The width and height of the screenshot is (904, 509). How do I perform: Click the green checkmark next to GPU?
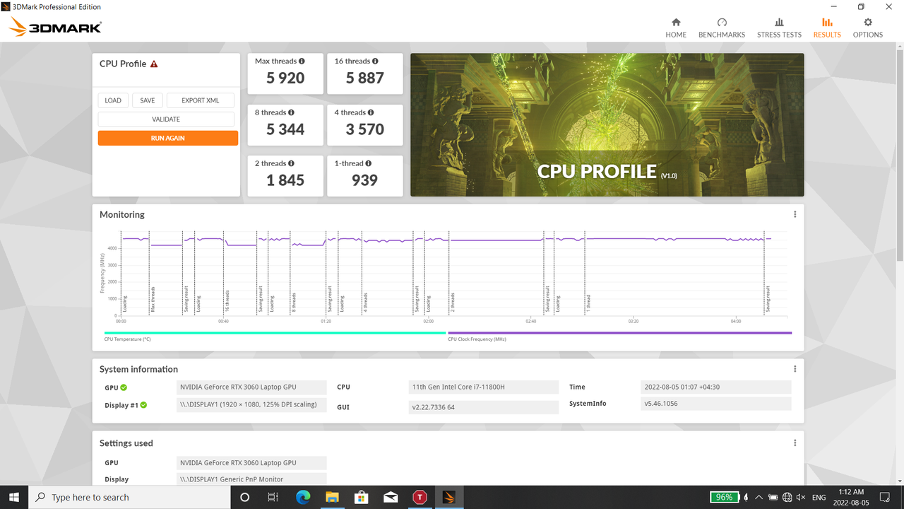click(124, 387)
